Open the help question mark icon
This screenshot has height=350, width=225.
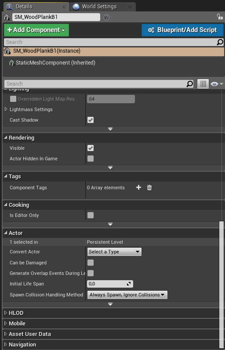[106, 17]
